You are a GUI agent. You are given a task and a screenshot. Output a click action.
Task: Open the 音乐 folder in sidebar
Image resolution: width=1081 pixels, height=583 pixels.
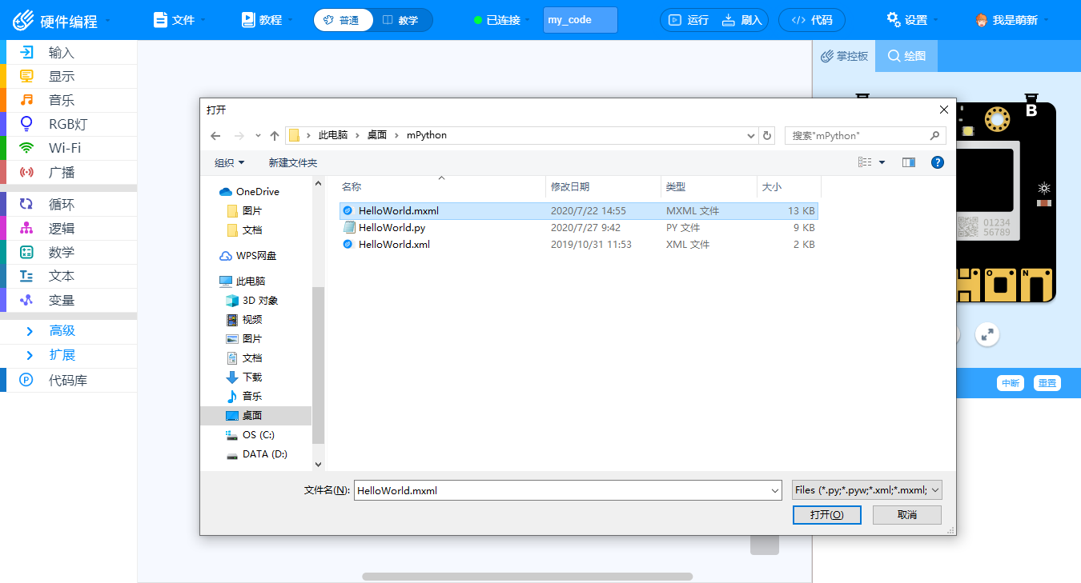243,397
